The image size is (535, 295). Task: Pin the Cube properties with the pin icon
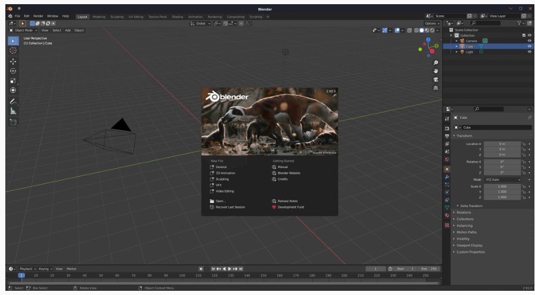(530, 118)
